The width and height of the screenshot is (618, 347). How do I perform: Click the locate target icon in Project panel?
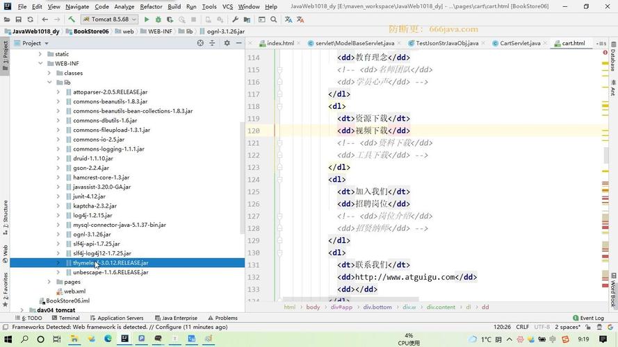[x=200, y=43]
